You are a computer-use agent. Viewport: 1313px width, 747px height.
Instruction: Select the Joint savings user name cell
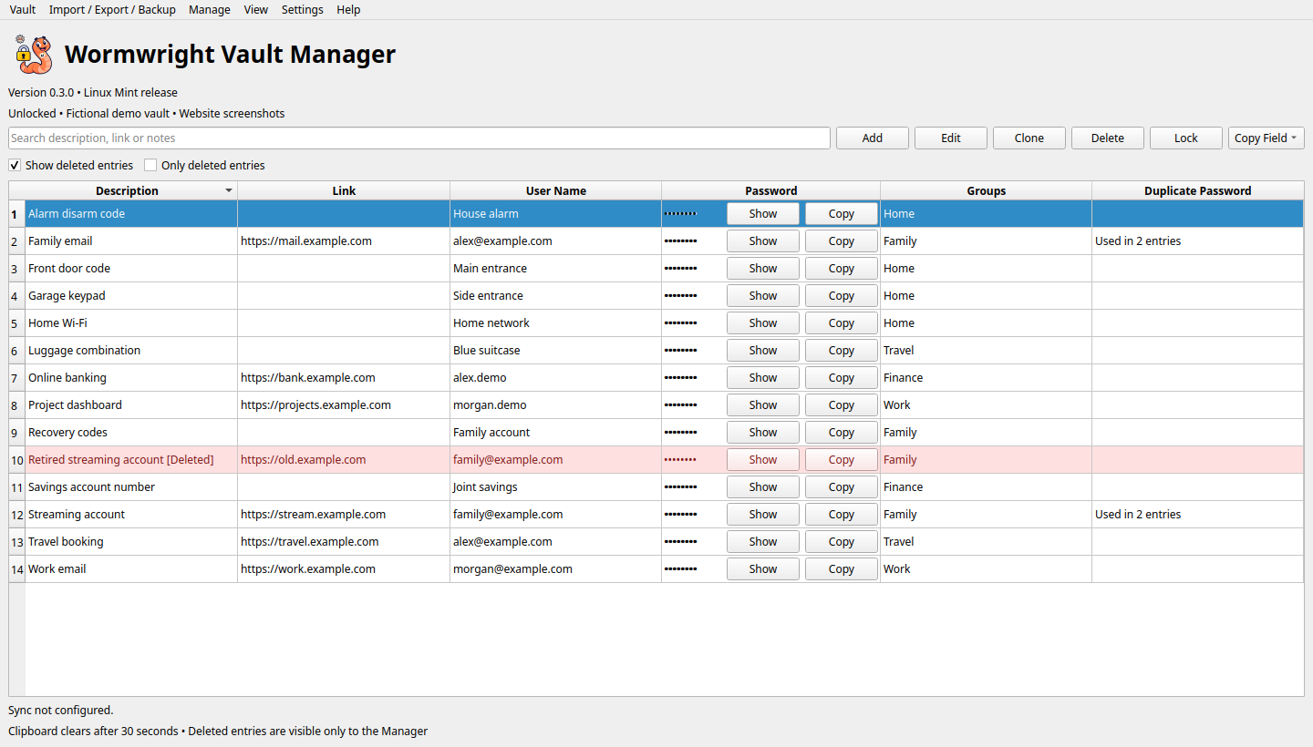point(555,487)
